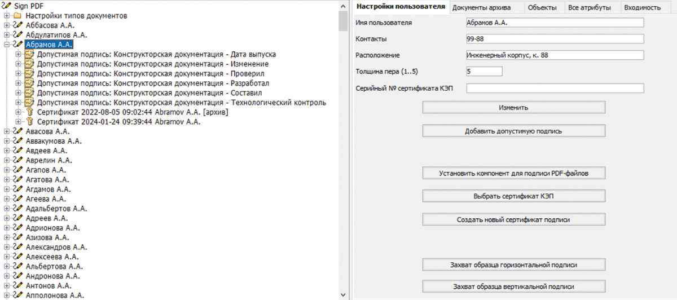The image size is (677, 300).
Task: Click Выбрать сертификат КЭП button
Action: point(513,196)
